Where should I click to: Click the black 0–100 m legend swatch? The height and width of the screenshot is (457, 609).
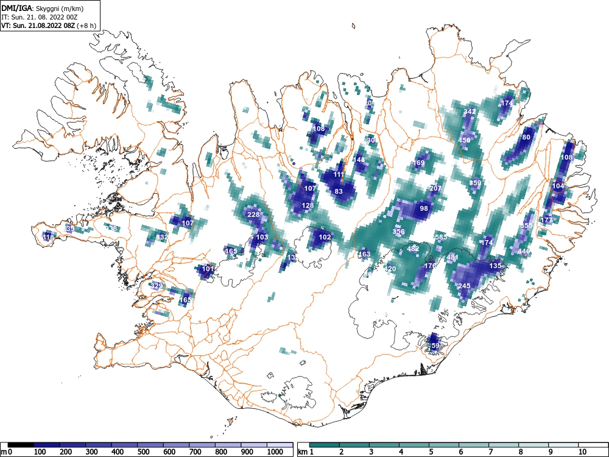[21, 445]
